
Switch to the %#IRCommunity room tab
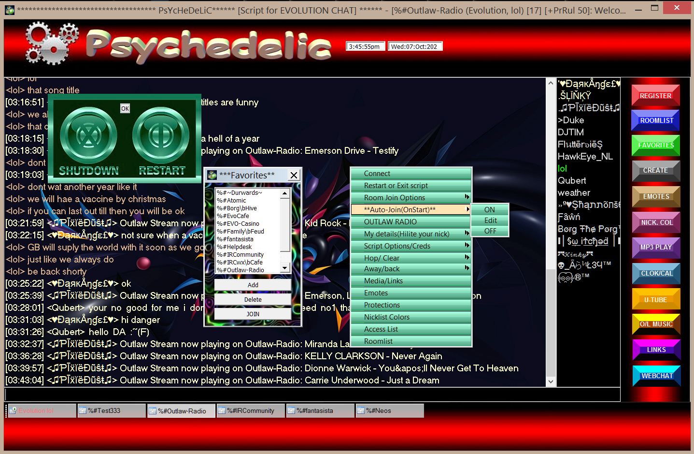coord(251,411)
